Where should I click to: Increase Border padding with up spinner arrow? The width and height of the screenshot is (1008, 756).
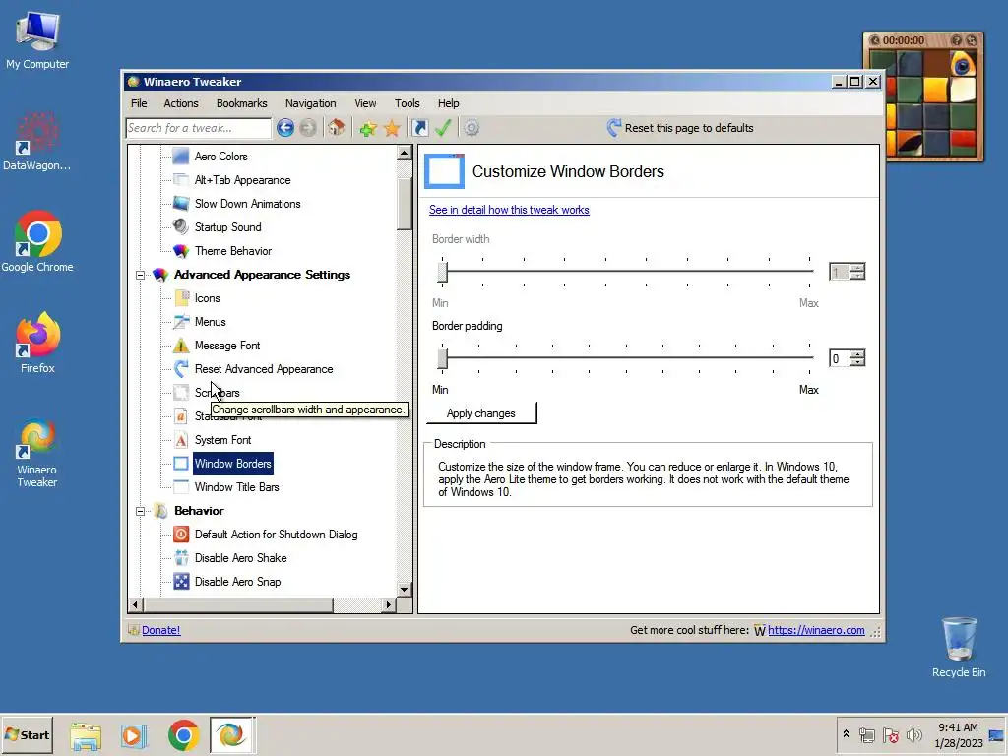(x=857, y=354)
